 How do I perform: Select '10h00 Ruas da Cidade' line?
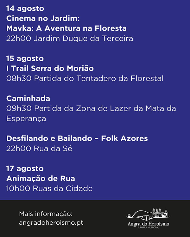[x=49, y=188]
